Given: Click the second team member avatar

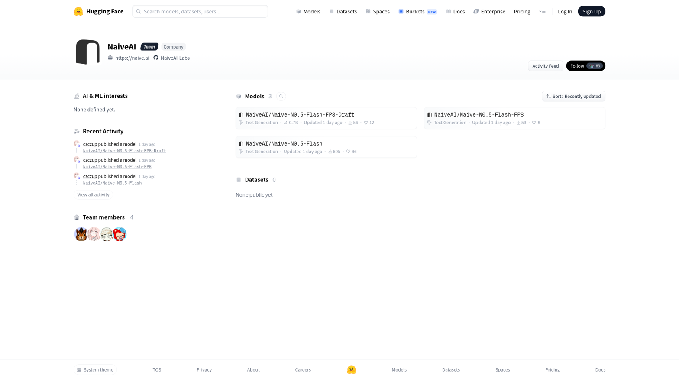Looking at the screenshot, I should pos(94,234).
